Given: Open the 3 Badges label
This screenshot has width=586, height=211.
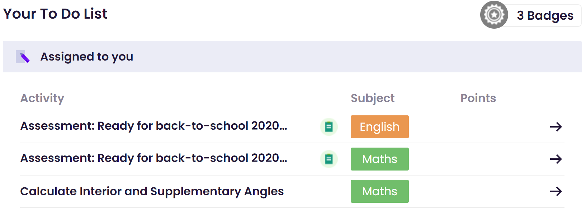Looking at the screenshot, I should tap(545, 15).
